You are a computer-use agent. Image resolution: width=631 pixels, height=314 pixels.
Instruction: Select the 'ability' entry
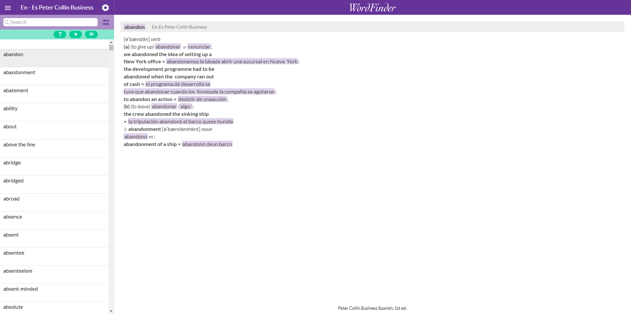10,108
